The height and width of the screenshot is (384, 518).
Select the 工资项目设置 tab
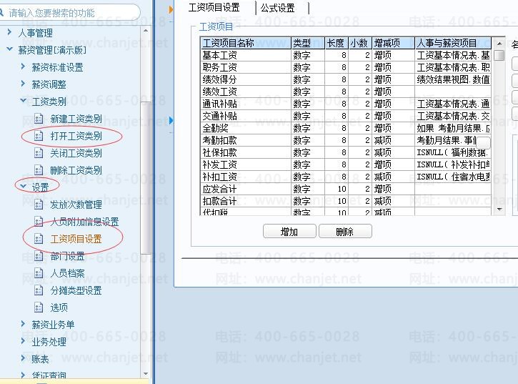pos(214,8)
